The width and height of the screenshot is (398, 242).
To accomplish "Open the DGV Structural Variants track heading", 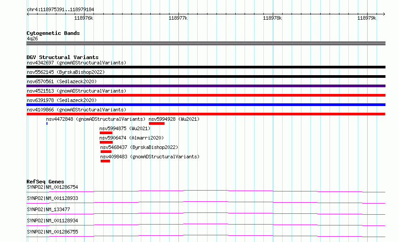I will pyautogui.click(x=63, y=57).
